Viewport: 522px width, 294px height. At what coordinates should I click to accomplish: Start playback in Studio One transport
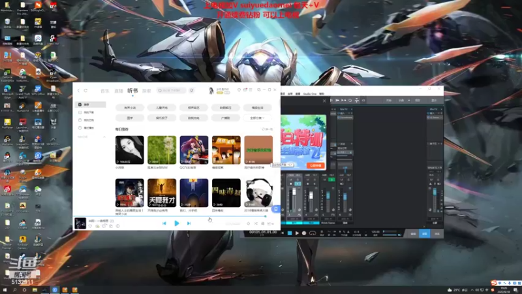[297, 233]
